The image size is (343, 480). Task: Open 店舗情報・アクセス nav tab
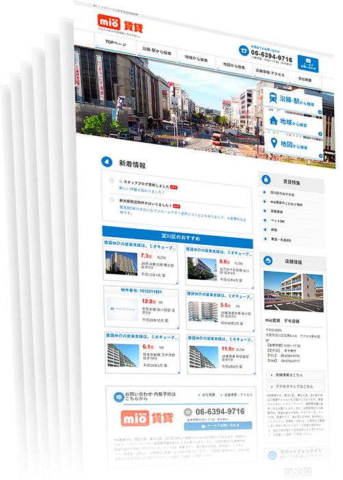click(270, 73)
